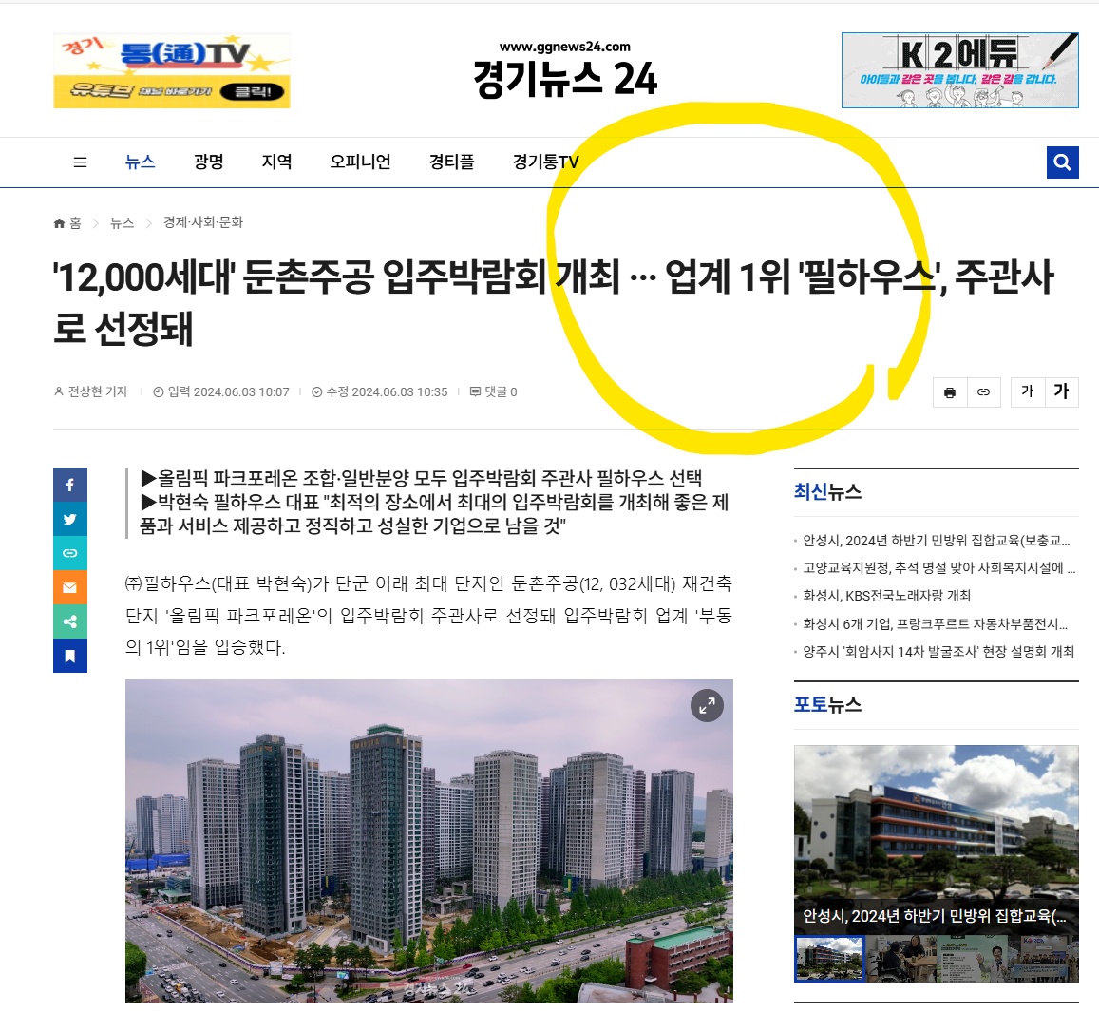Click 경제·사회·문화 breadcrumb link
The width and height of the screenshot is (1099, 1012).
point(203,222)
